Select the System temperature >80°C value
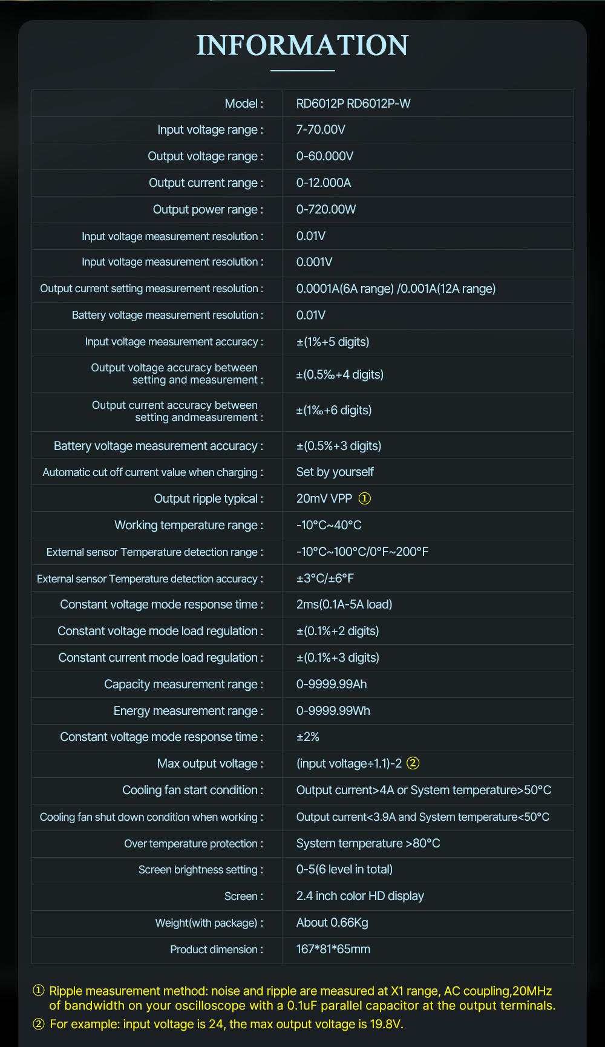 coord(368,843)
